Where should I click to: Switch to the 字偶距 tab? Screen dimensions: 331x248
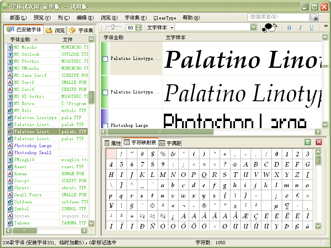pyautogui.click(x=170, y=143)
